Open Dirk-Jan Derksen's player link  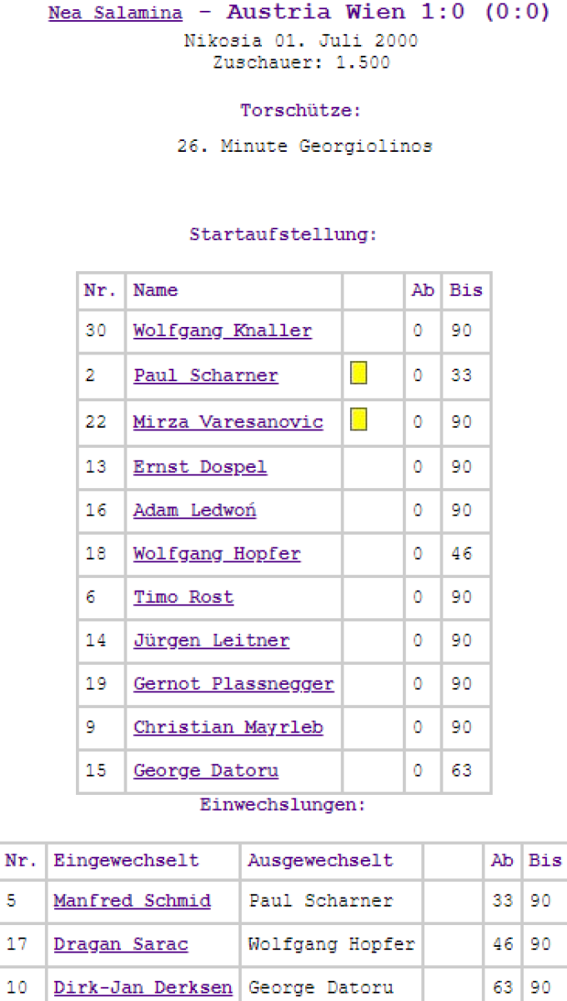pos(143,988)
